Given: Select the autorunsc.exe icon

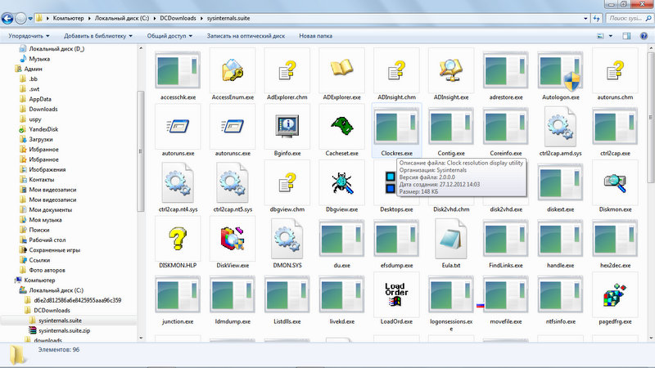Looking at the screenshot, I should [x=233, y=126].
